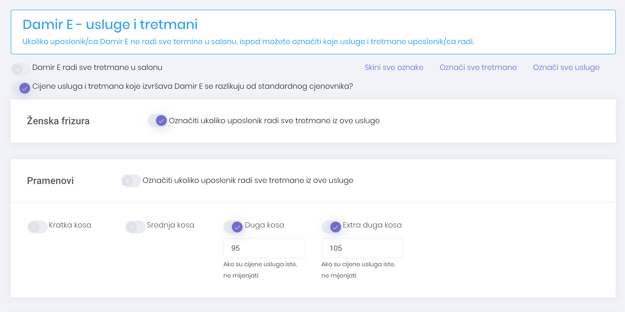Screen dimensions: 625x312
Task: Disable the Extra duga kosa toggle
Action: point(332,227)
